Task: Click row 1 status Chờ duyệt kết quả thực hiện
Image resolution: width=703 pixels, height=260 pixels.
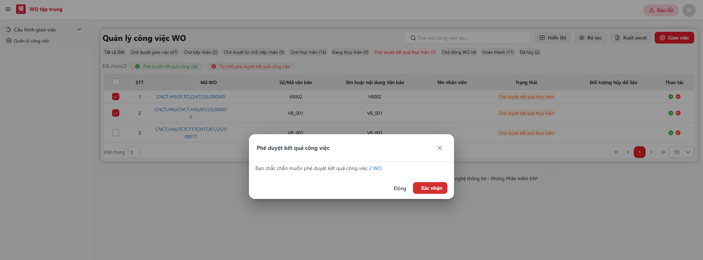Action: 526,97
